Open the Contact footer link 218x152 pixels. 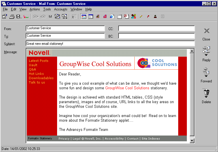(x=133, y=139)
